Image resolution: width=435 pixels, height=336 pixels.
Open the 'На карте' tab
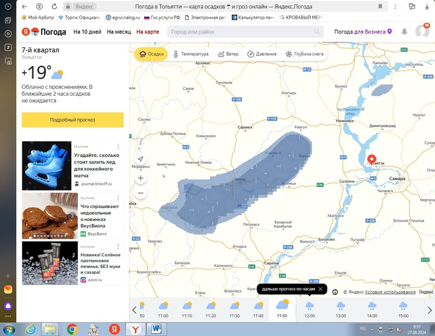pos(148,32)
